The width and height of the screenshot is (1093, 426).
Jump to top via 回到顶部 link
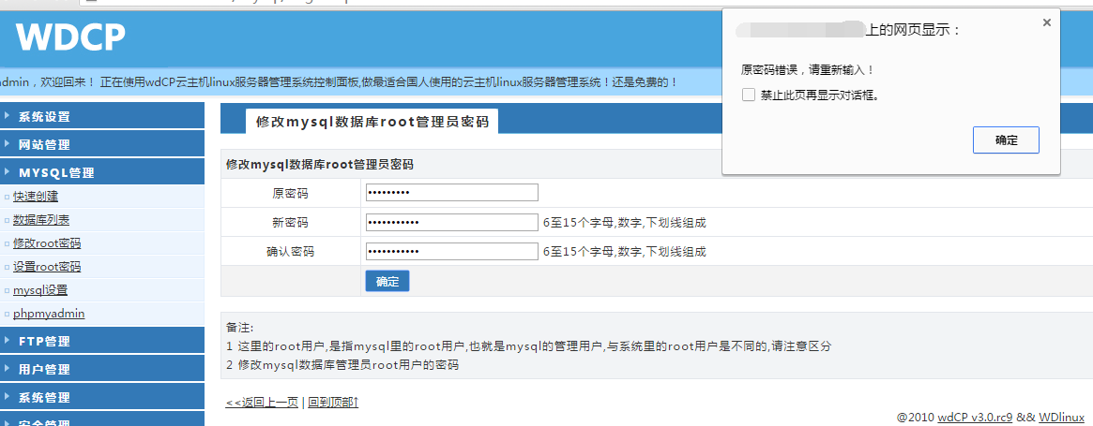(x=333, y=402)
